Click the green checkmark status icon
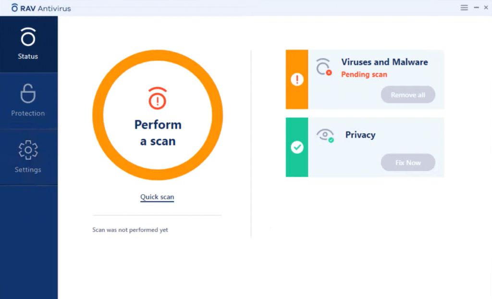 click(x=297, y=148)
